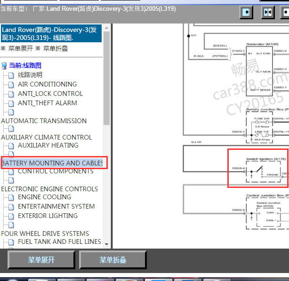289x281 pixels.
Task: Select AUXILIARY HEATING entry
Action: click(x=48, y=145)
